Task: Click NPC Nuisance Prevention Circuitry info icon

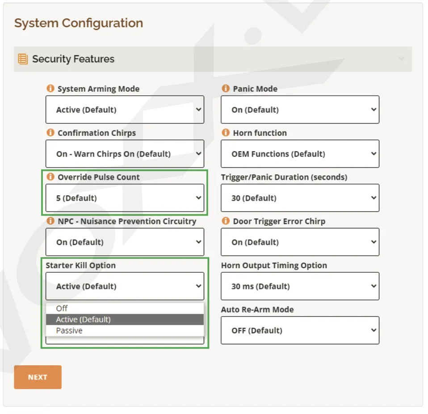Action: pyautogui.click(x=50, y=221)
